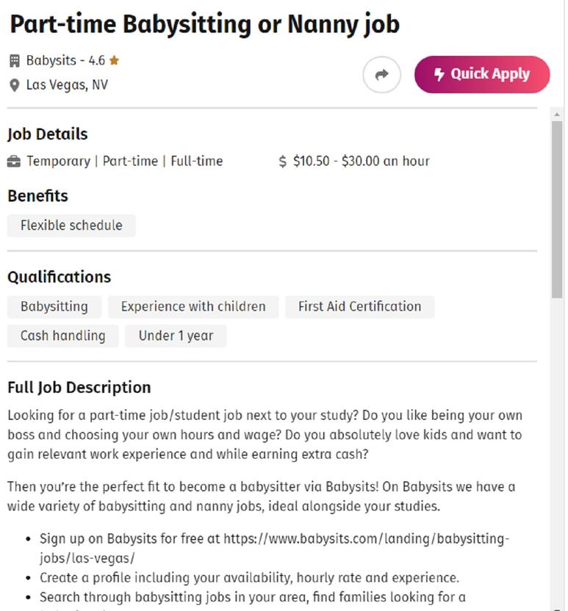The height and width of the screenshot is (611, 568).
Task: Click the building icon beside Babysits
Action: (15, 61)
